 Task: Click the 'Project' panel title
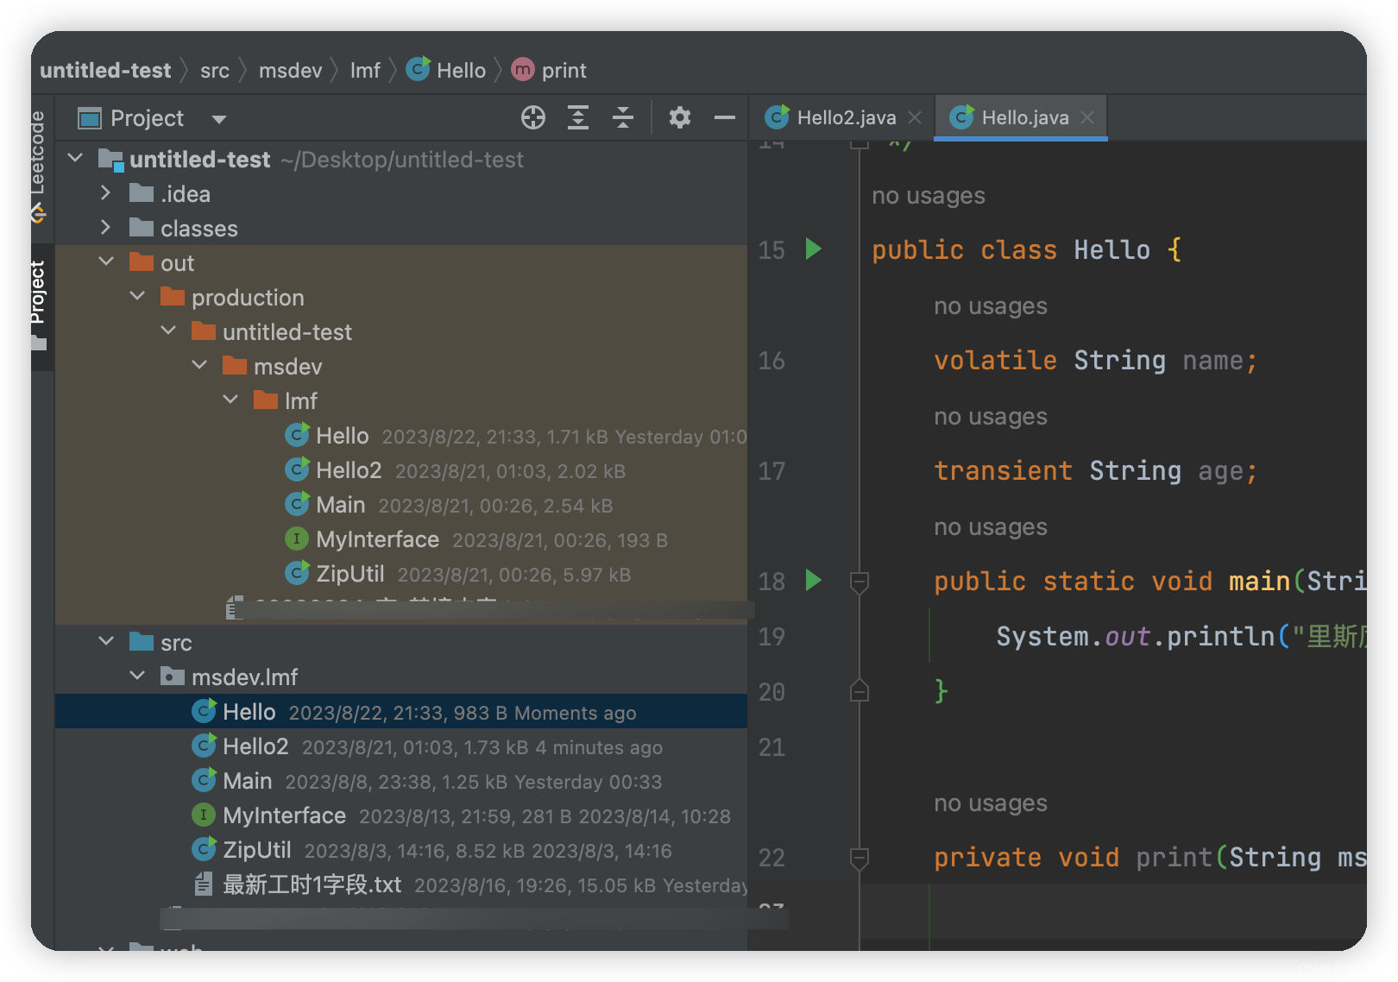[x=147, y=118]
